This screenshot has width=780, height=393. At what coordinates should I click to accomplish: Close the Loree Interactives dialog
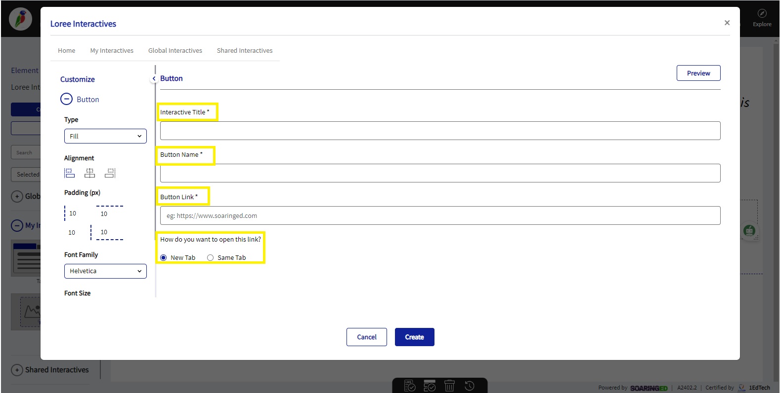pos(727,23)
